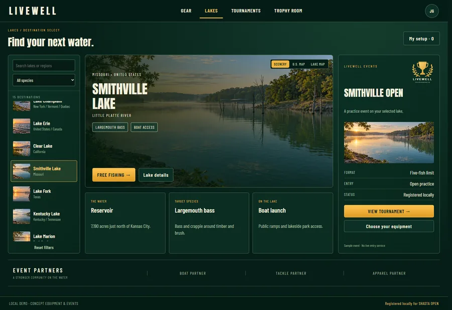Click the Largemouth bass species card
The image size is (452, 310).
209,223
